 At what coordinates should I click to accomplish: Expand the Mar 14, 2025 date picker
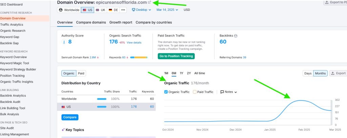(167, 10)
